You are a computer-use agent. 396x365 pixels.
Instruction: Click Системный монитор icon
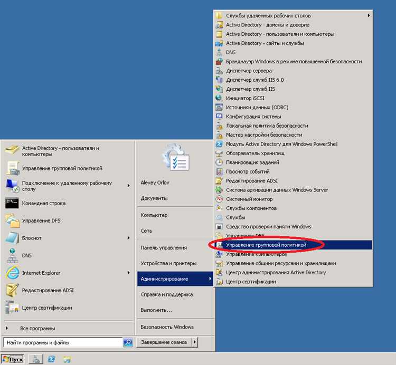click(x=219, y=199)
